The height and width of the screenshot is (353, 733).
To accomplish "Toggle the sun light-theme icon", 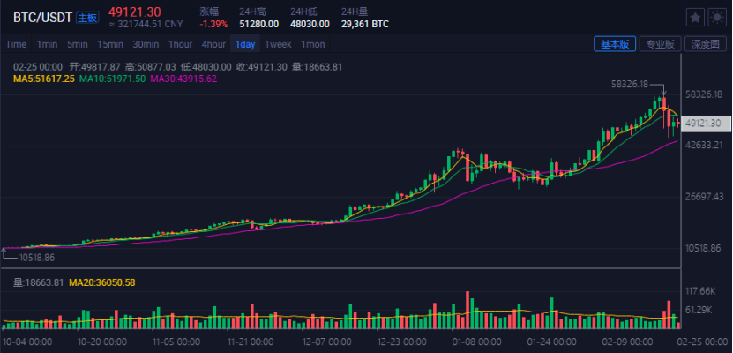I will [717, 18].
